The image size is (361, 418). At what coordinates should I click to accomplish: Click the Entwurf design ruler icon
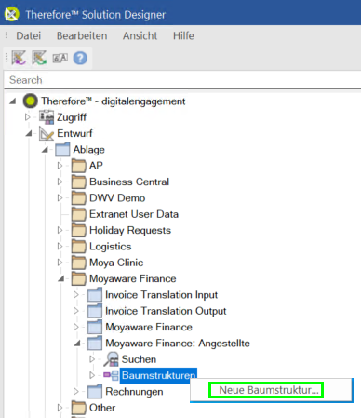coord(47,133)
